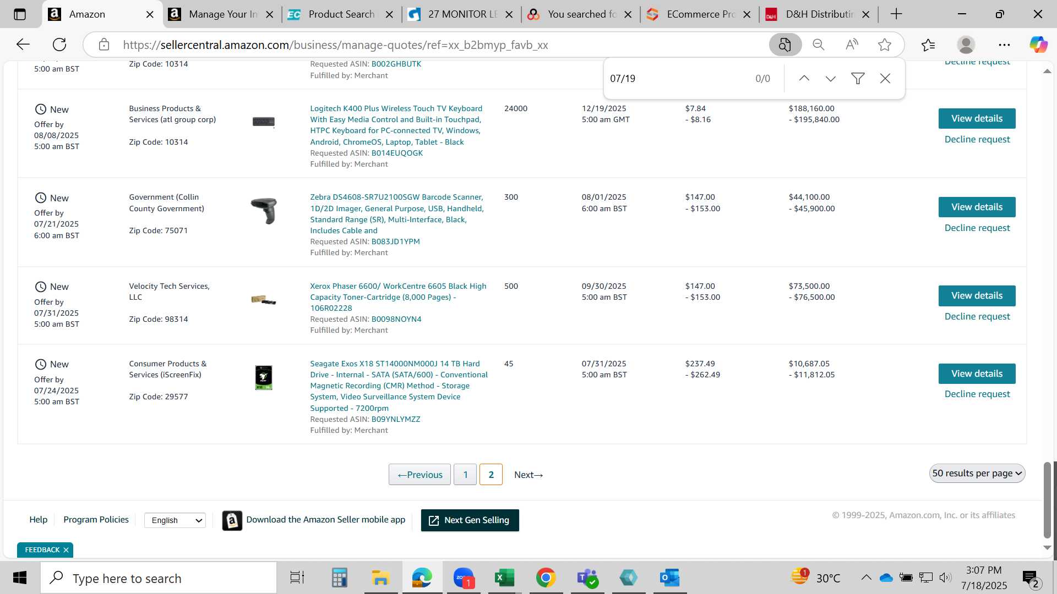Close the find on page bar
Viewport: 1057px width, 594px height.
(885, 79)
